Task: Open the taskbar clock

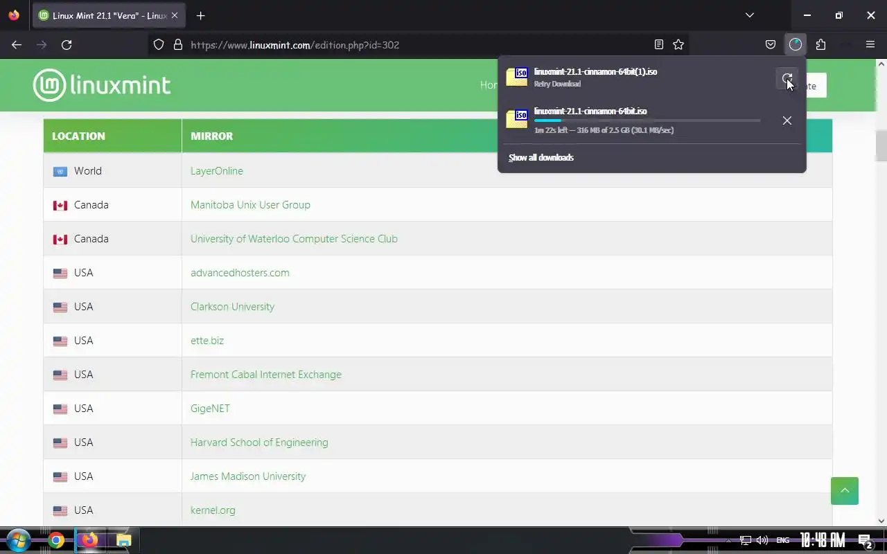Action: click(823, 540)
